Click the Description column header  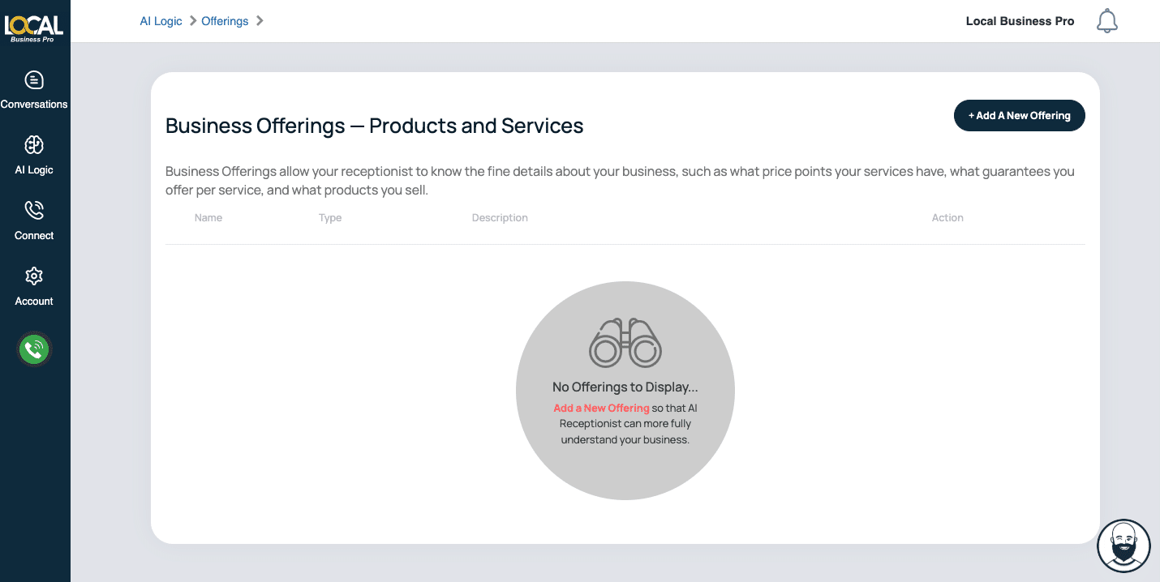point(500,218)
